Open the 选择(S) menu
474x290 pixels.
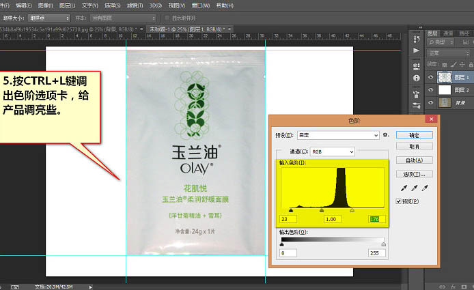112,5
